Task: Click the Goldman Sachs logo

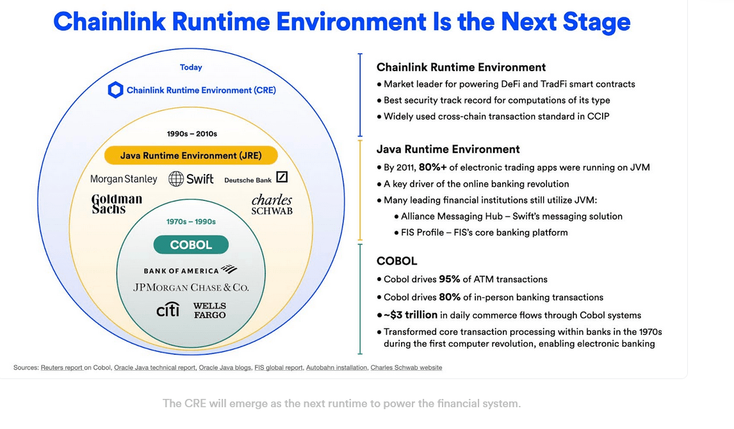Action: click(117, 204)
